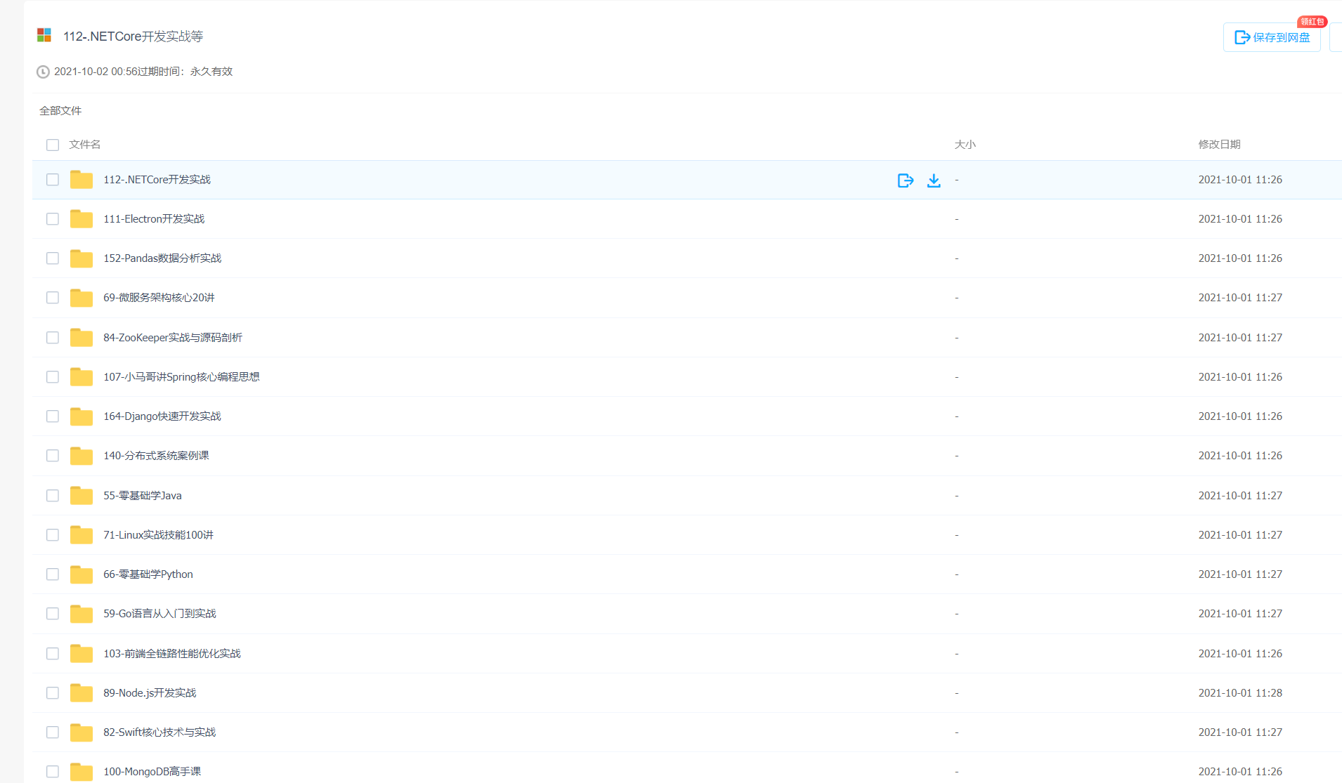Sort by the 文件名 column header
The width and height of the screenshot is (1342, 783).
(x=84, y=145)
